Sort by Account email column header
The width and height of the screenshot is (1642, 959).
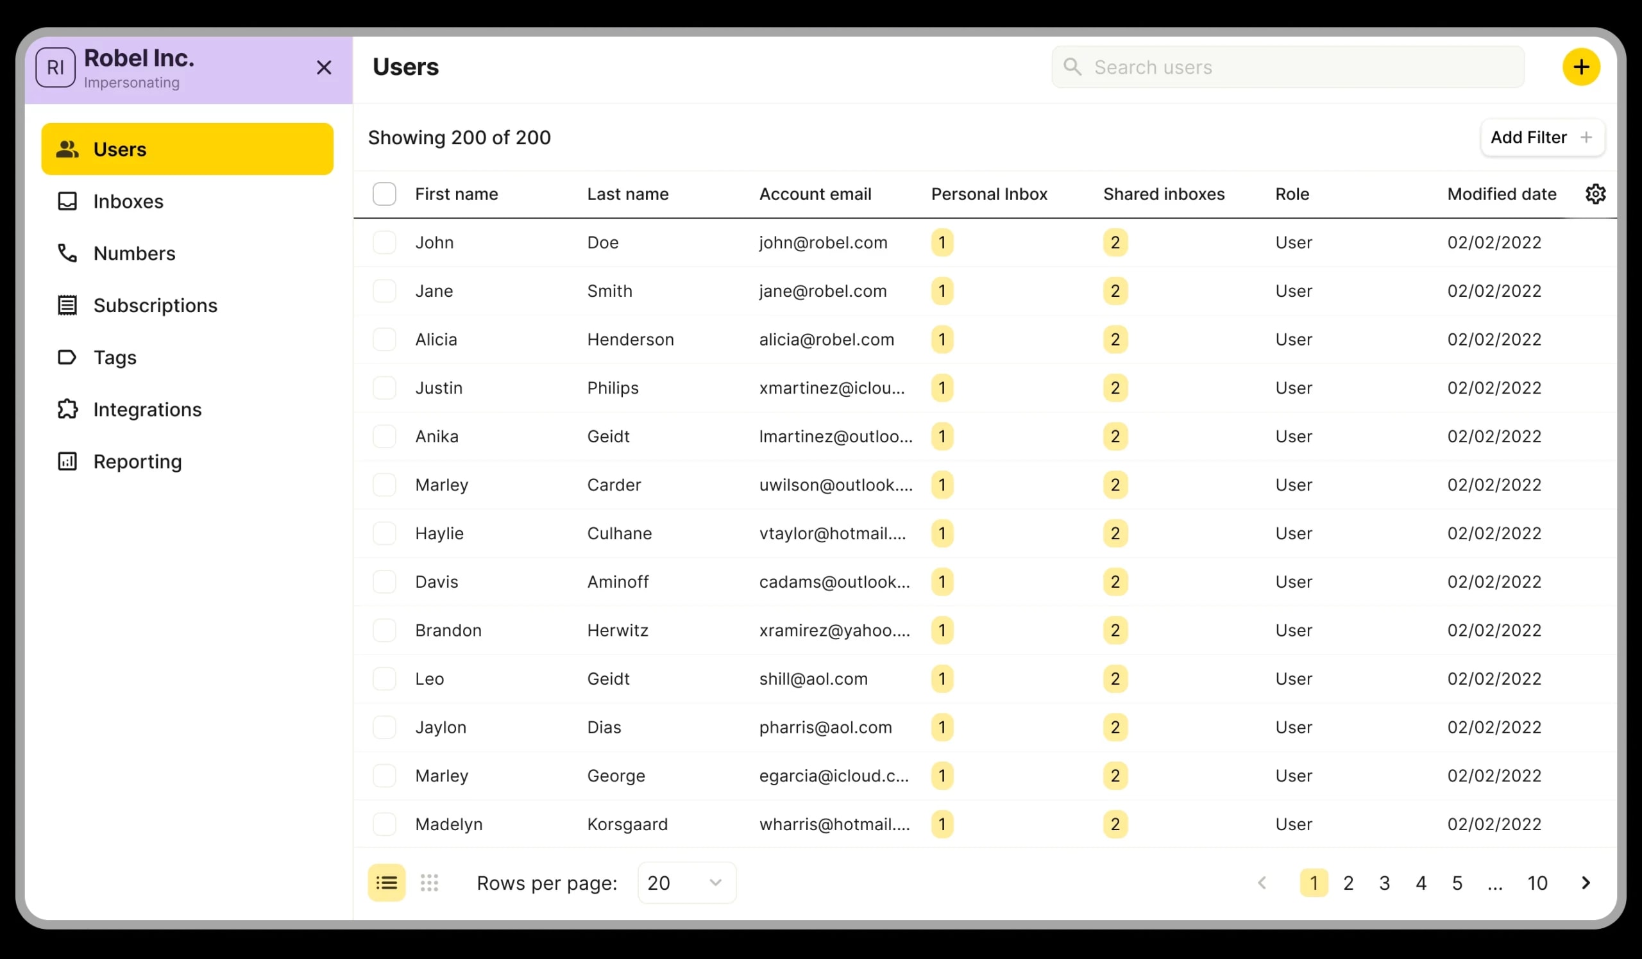[x=815, y=194]
